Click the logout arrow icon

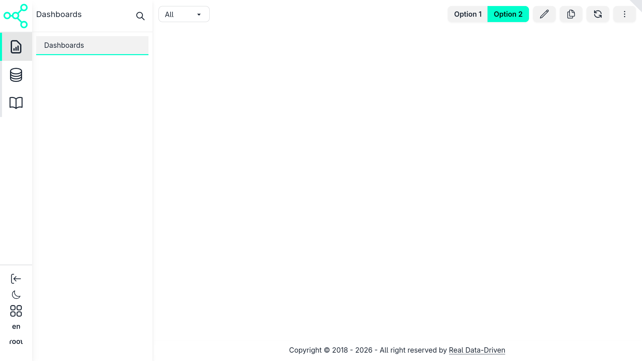click(16, 279)
